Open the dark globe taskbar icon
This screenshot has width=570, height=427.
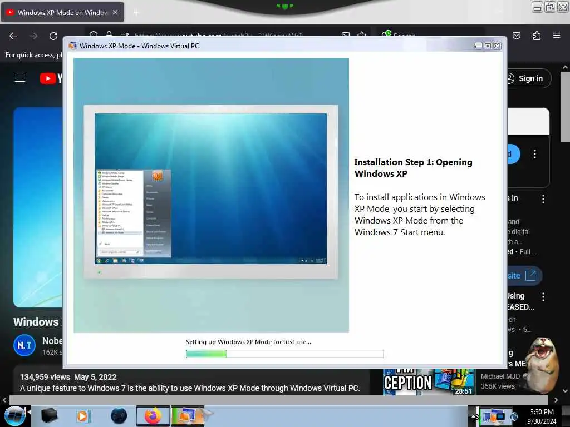(x=119, y=416)
